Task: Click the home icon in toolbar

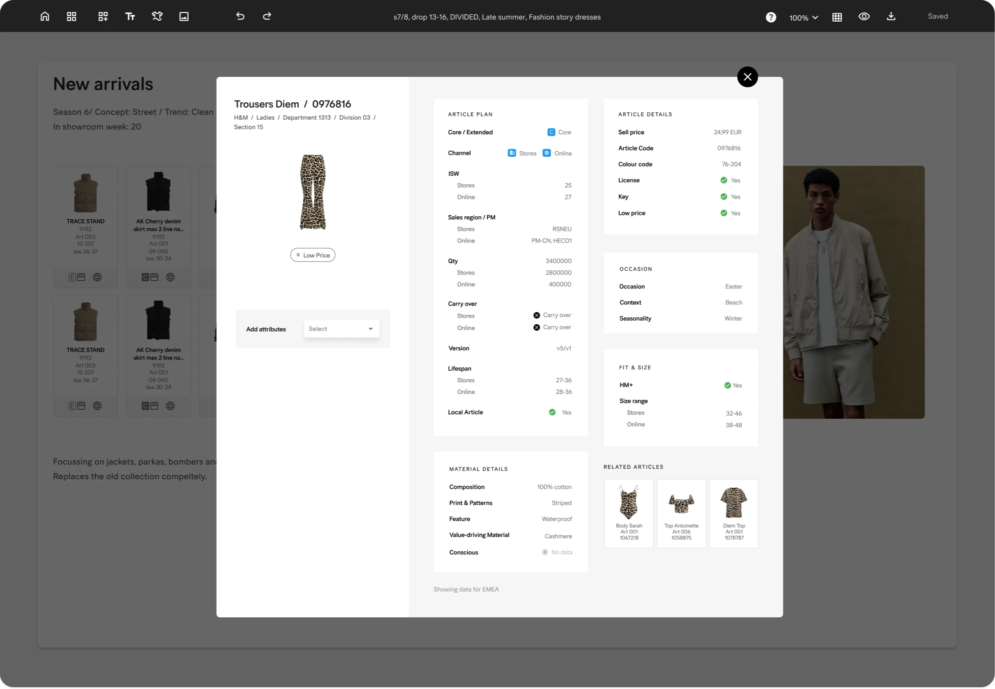Action: tap(45, 16)
